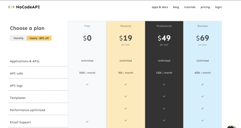Open apps & docs menu item
Screen dimensions: 241x128
pos(160,7)
